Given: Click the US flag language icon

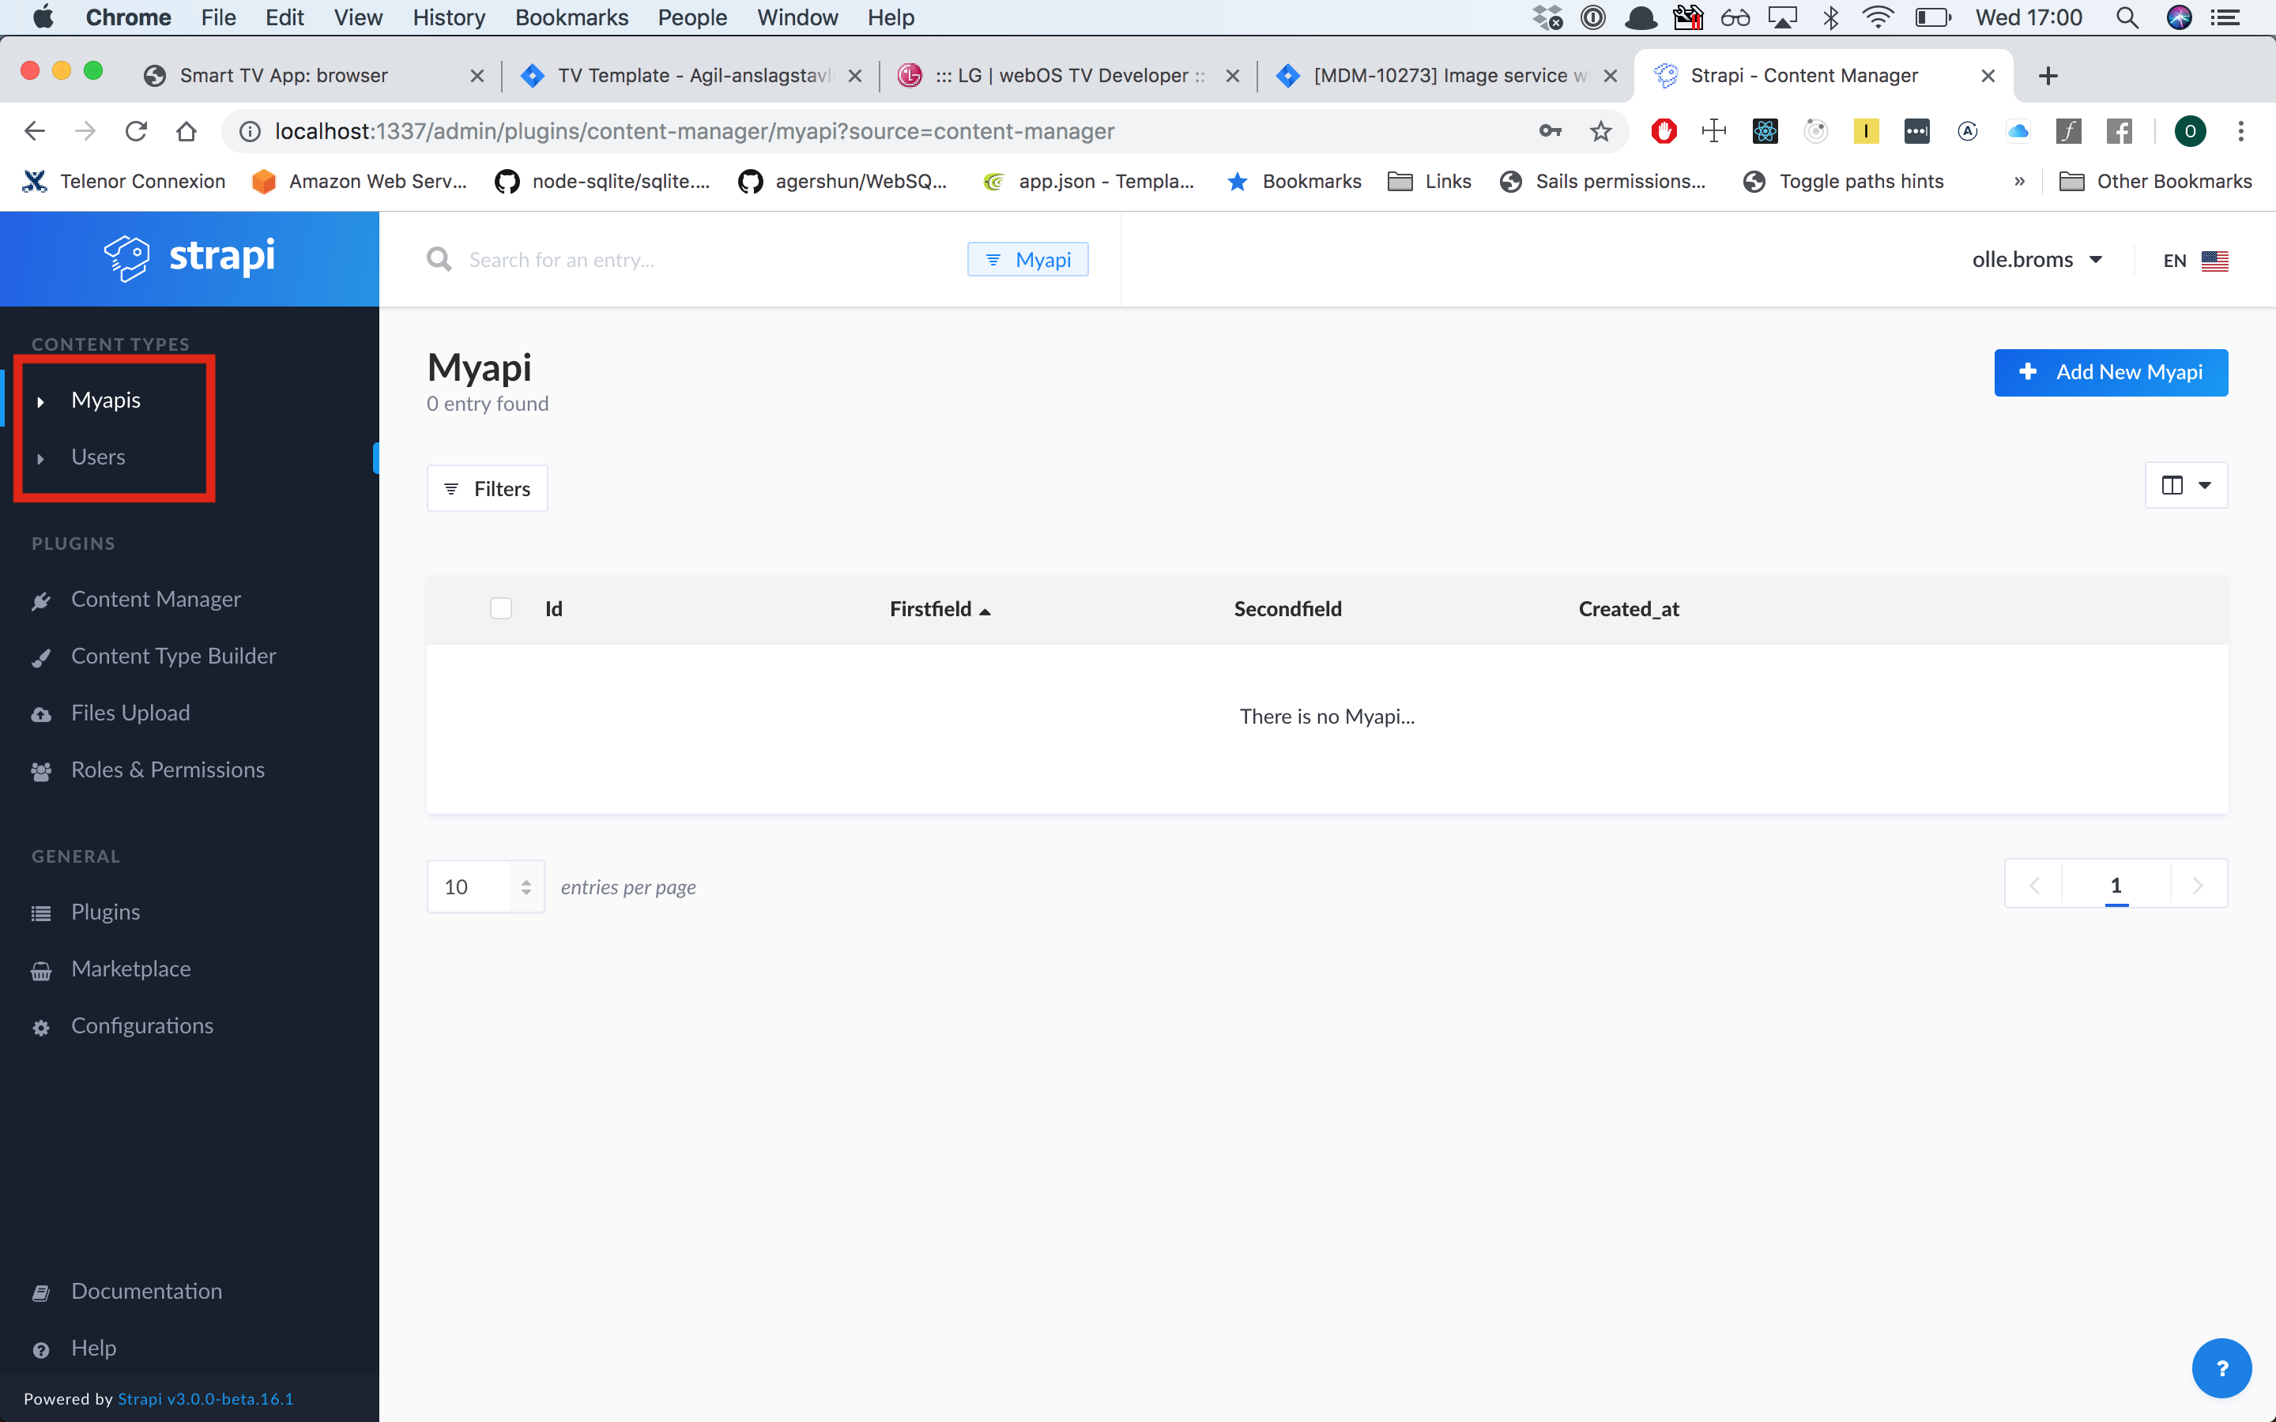Looking at the screenshot, I should 2215,261.
